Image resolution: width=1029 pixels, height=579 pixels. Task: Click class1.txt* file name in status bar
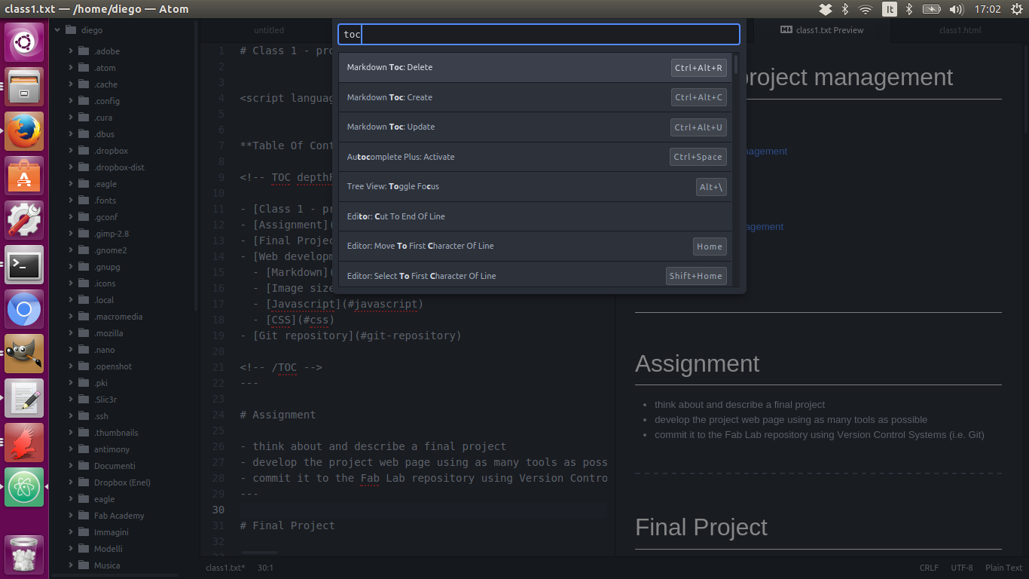[225, 568]
